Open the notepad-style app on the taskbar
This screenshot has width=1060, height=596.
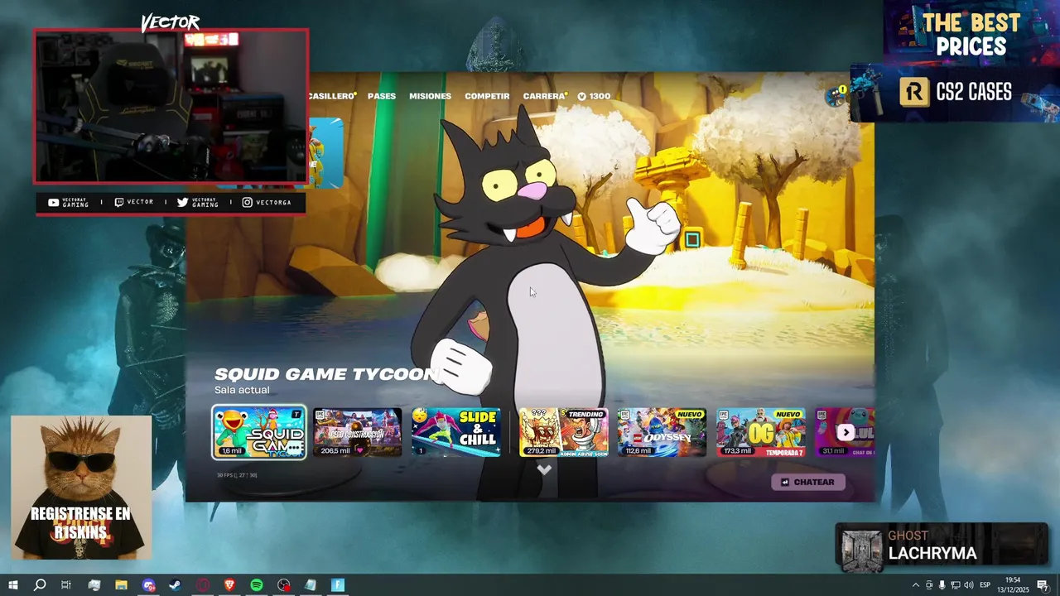tap(311, 585)
